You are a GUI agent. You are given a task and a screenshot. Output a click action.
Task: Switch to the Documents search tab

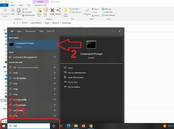(x=30, y=31)
